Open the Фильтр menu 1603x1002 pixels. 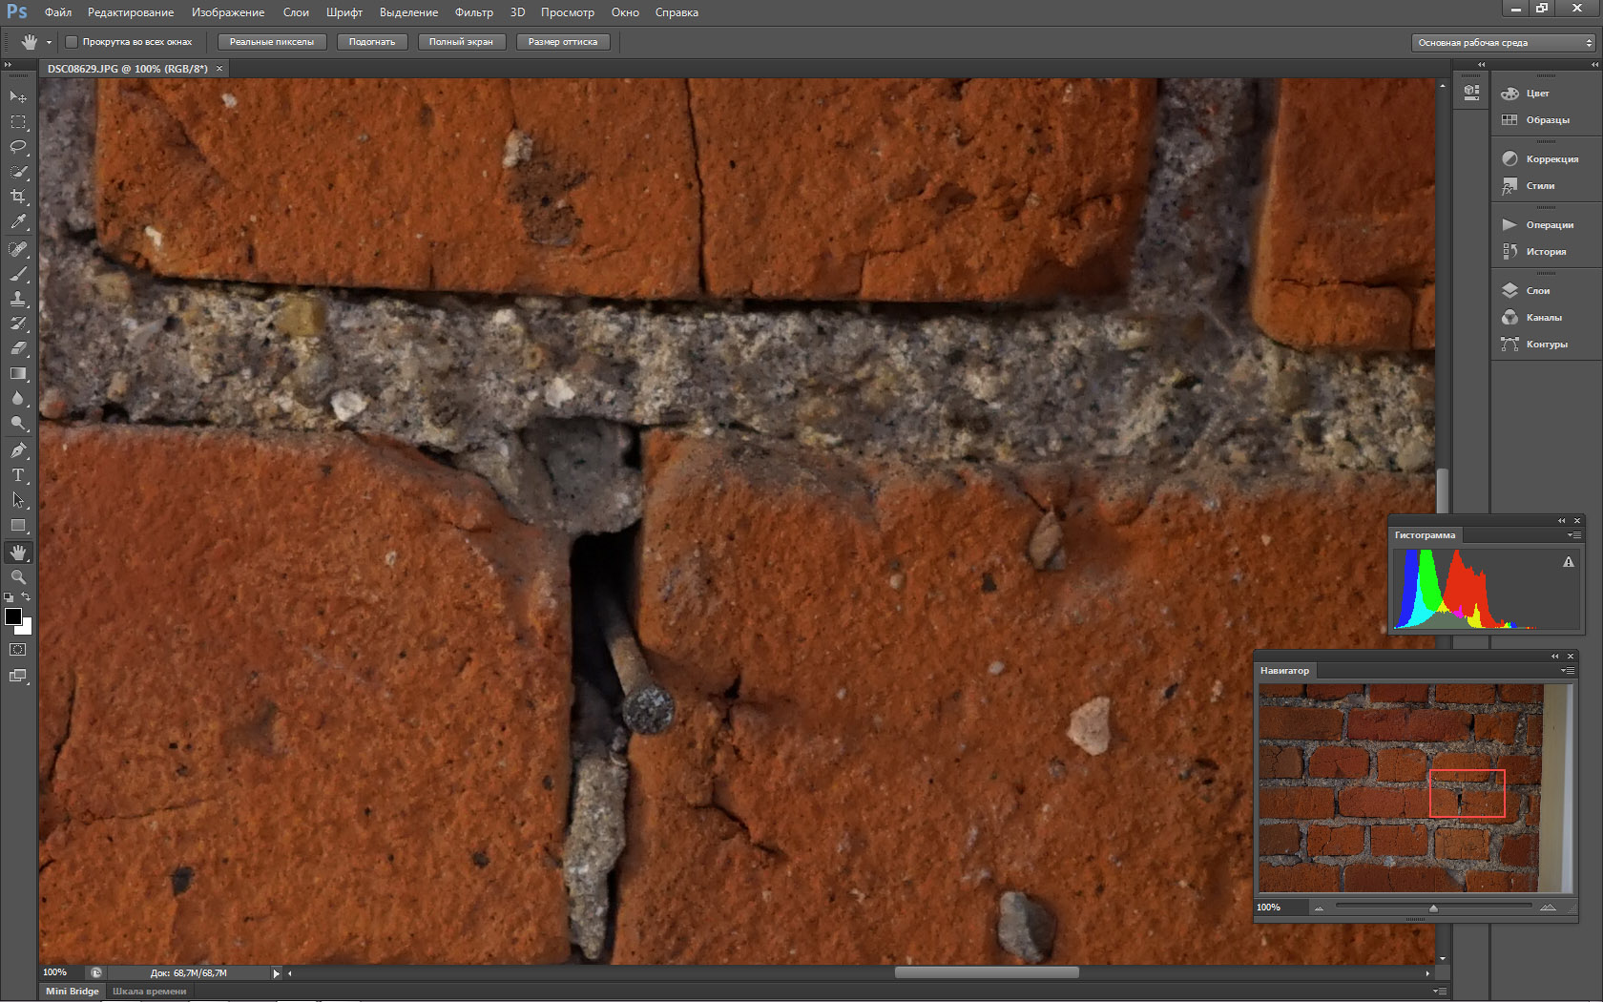pos(473,12)
